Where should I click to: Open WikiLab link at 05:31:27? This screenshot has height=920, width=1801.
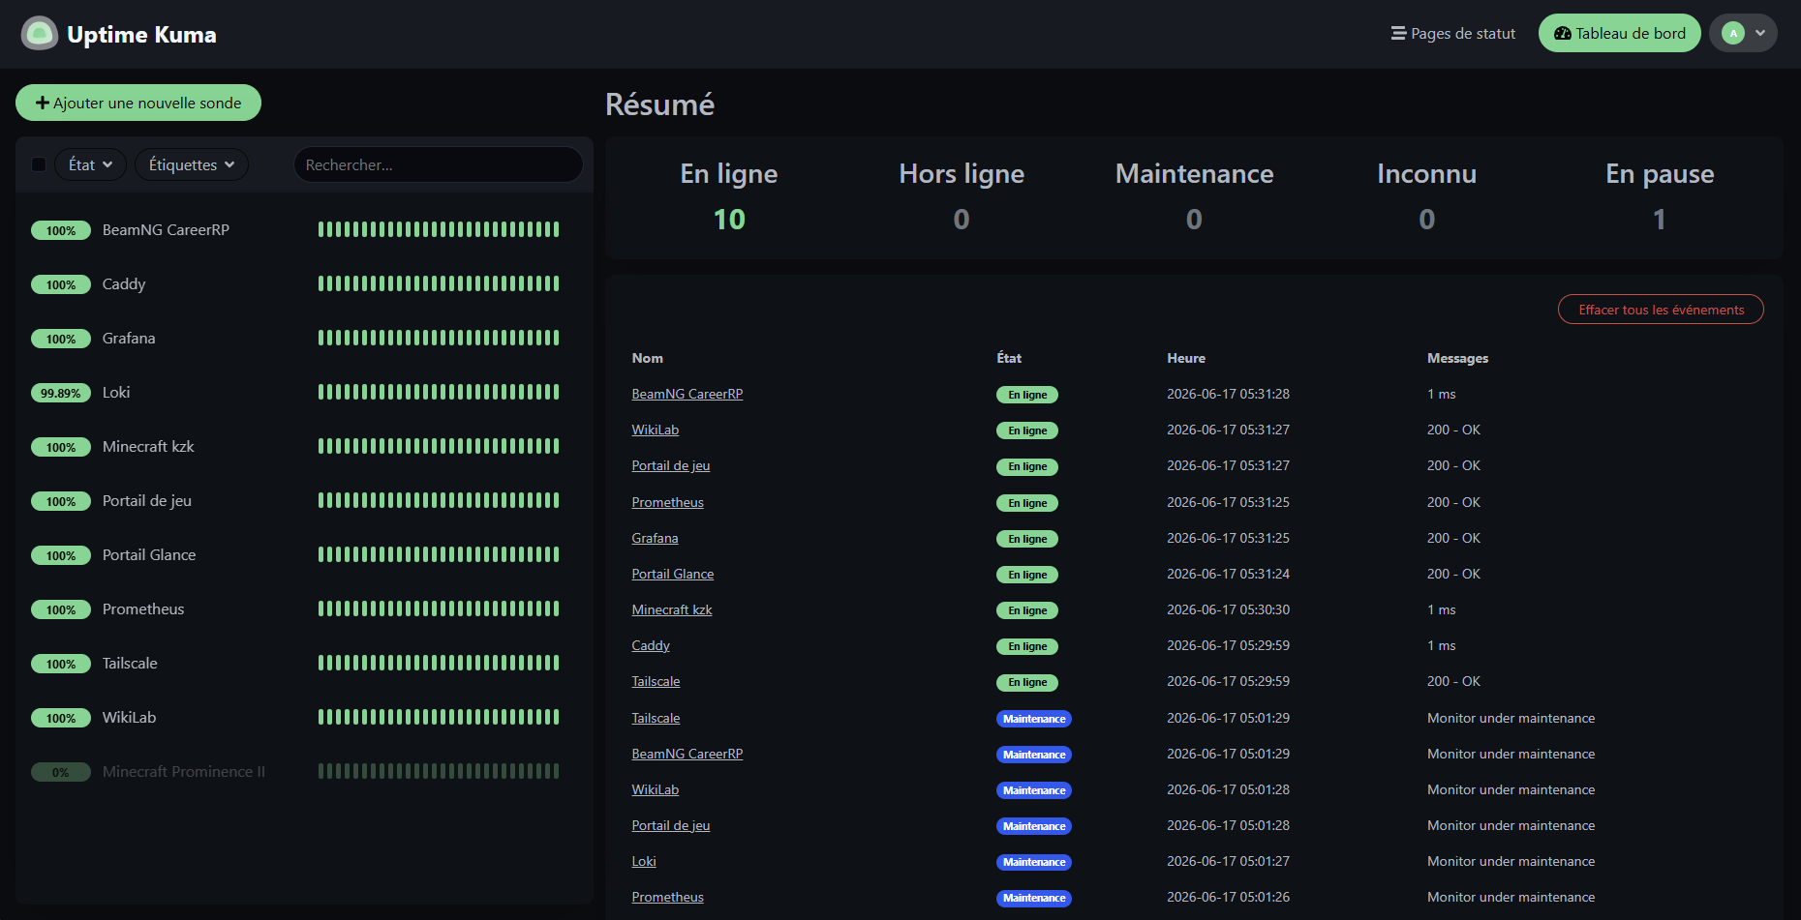tap(656, 430)
